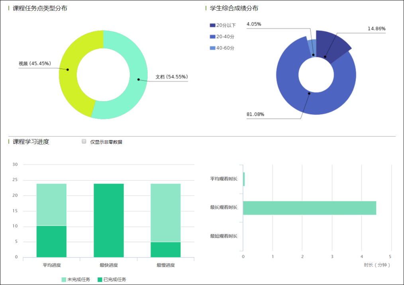Enable the 仅显示非零数据 checkbox

coord(84,141)
